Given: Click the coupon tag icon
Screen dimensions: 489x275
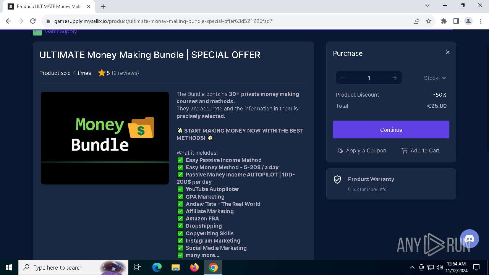Looking at the screenshot, I should pyautogui.click(x=340, y=151).
